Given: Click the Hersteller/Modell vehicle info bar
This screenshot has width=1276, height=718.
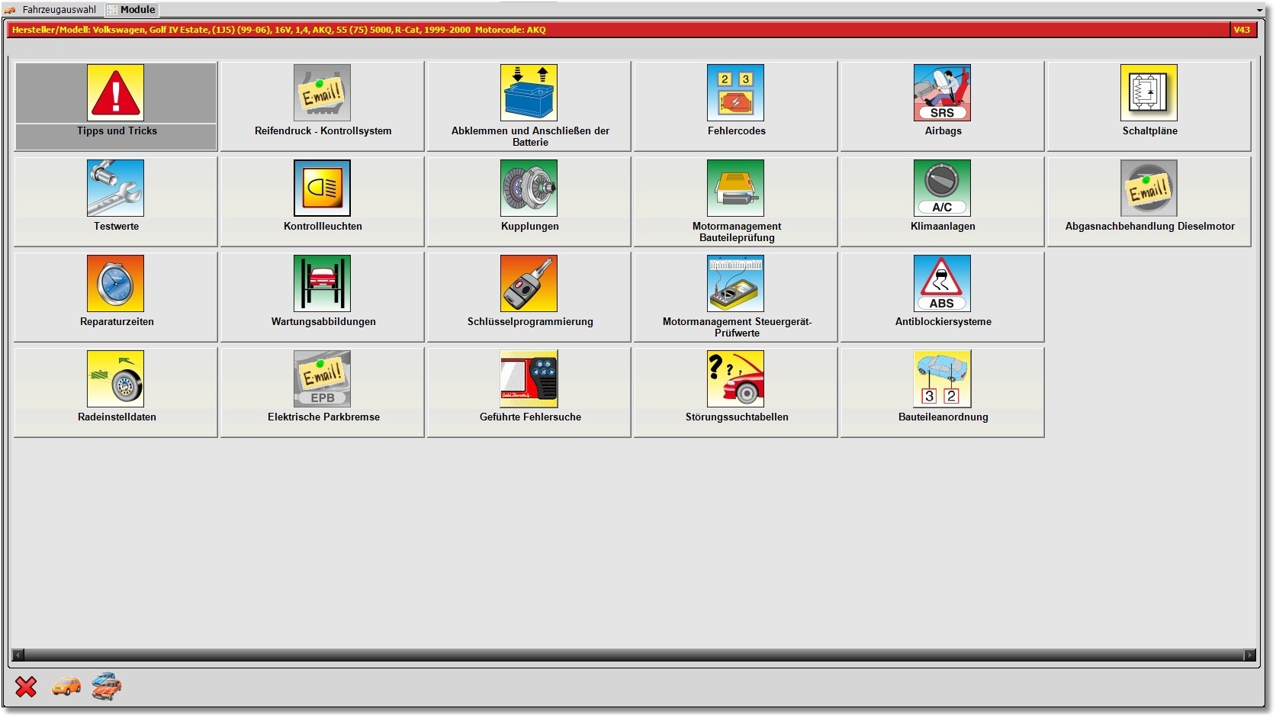Looking at the screenshot, I should coord(619,30).
